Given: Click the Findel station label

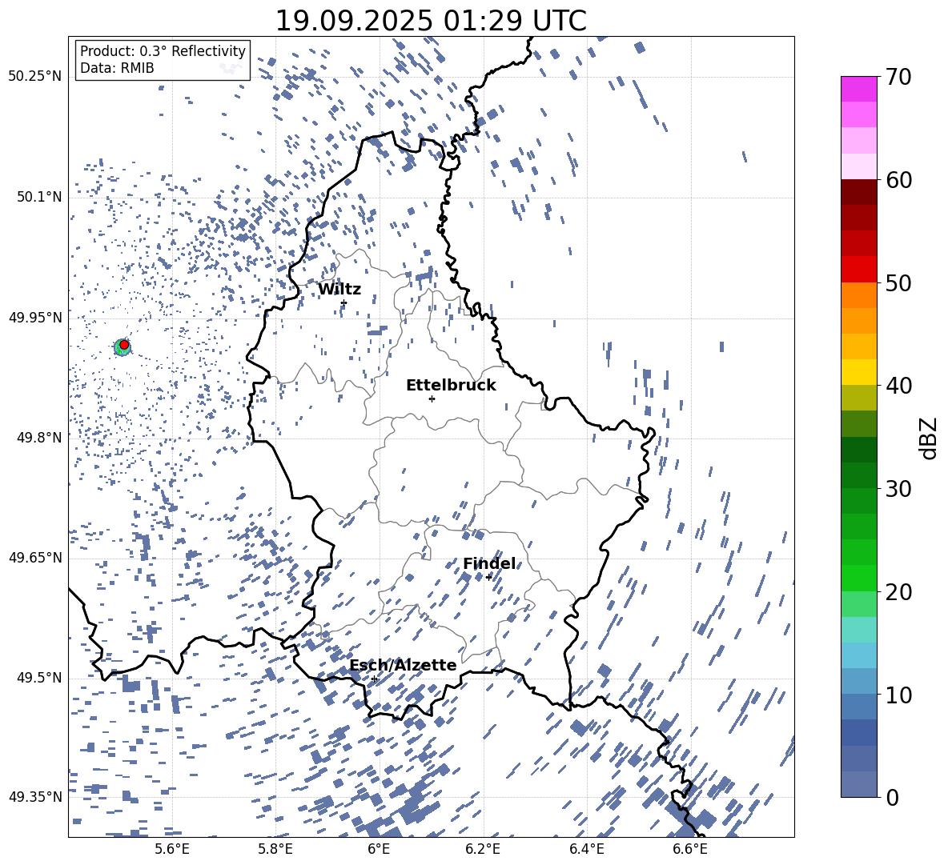Looking at the screenshot, I should click(x=489, y=563).
